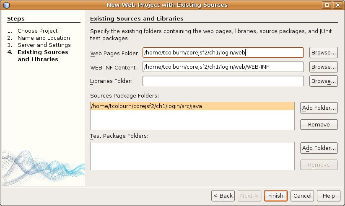345x206 pixels.
Task: Go Back to the previous wizard step
Action: click(223, 196)
